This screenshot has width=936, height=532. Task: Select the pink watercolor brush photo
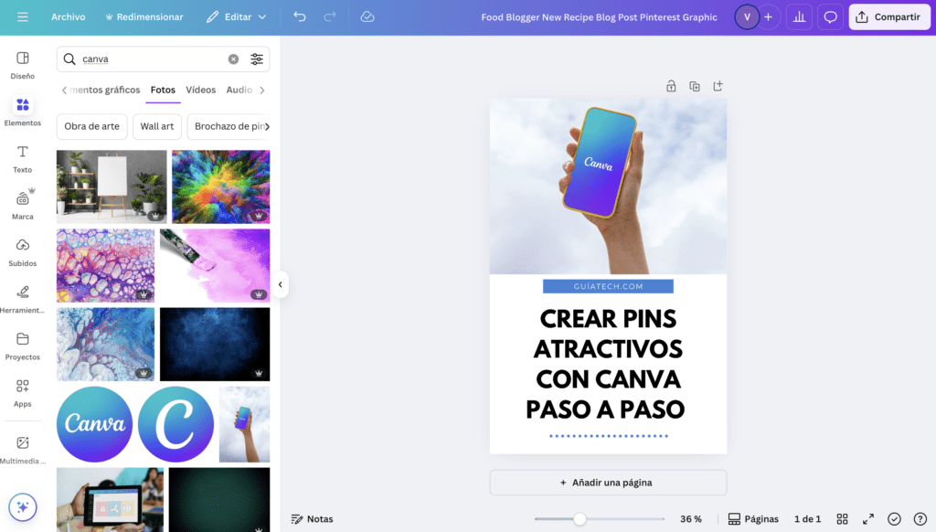click(215, 265)
